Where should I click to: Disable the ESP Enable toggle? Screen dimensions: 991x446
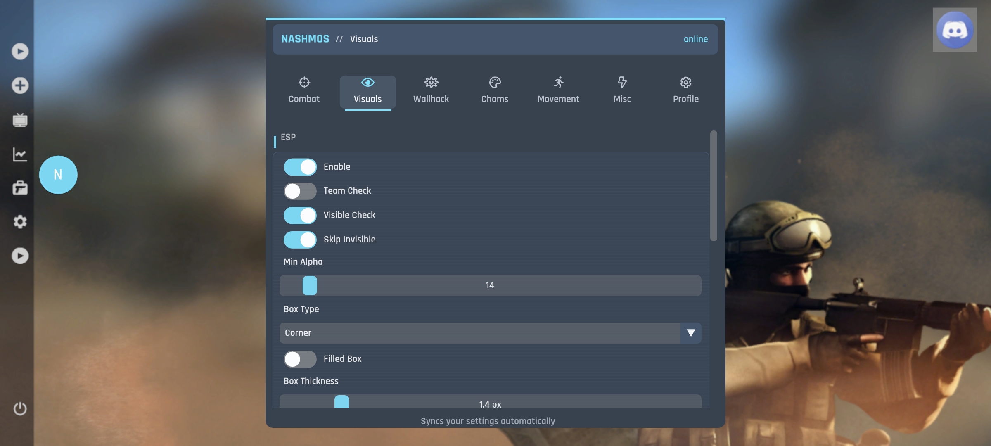click(300, 167)
